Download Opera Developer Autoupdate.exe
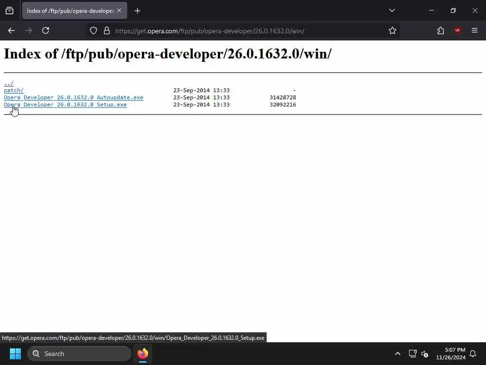This screenshot has height=365, width=486. [74, 97]
